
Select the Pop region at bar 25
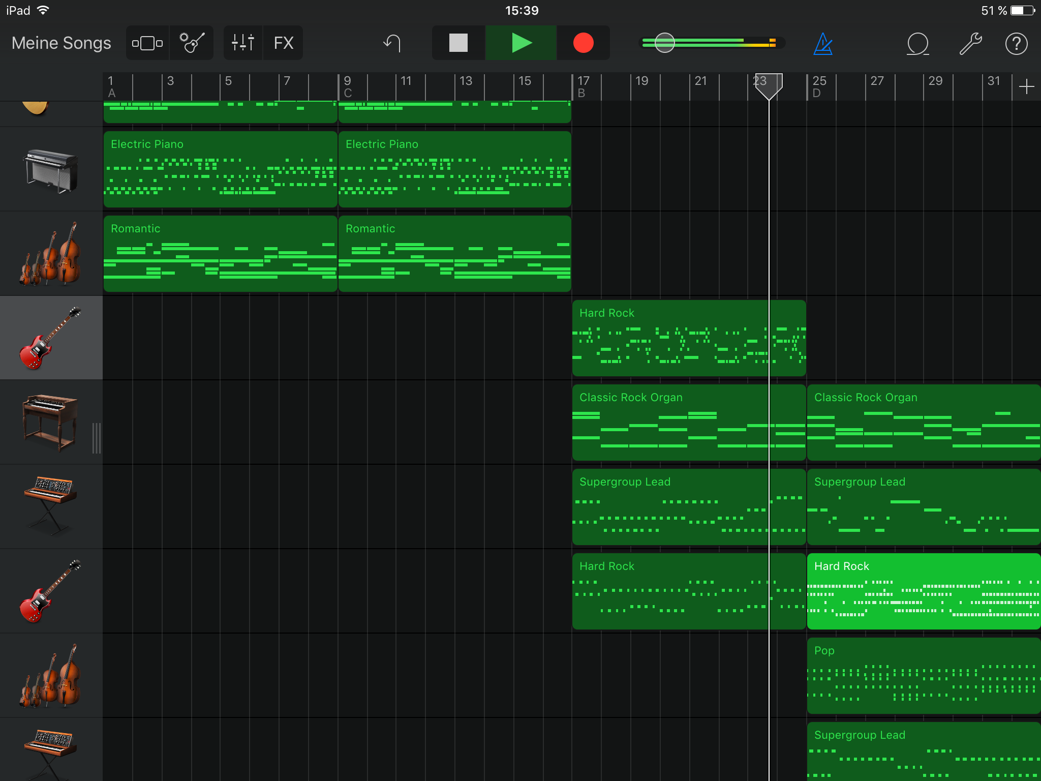click(924, 676)
